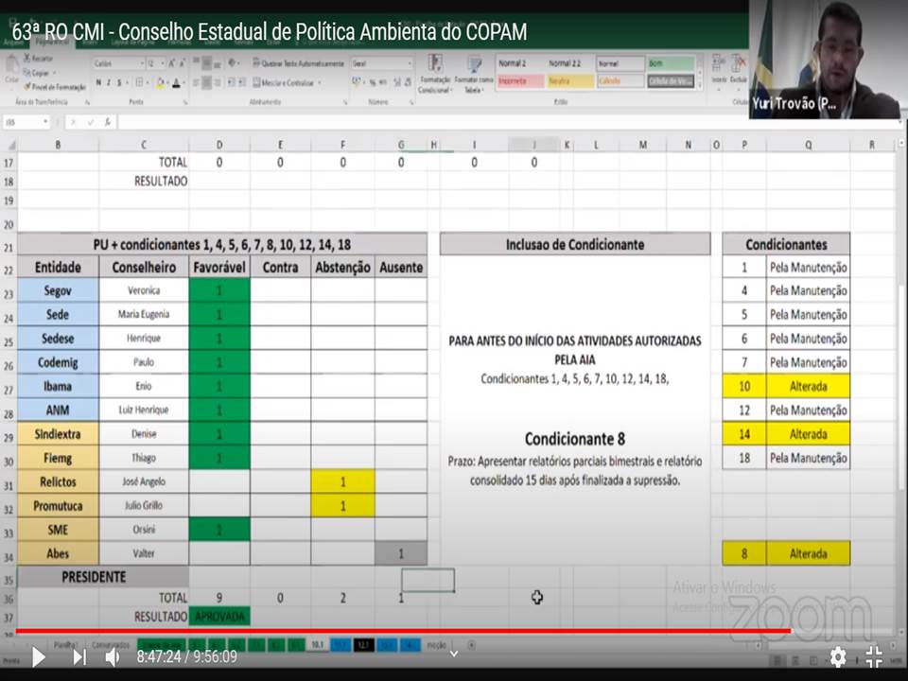
Task: Expand chapter chevron next to timestamp
Action: coord(453,653)
